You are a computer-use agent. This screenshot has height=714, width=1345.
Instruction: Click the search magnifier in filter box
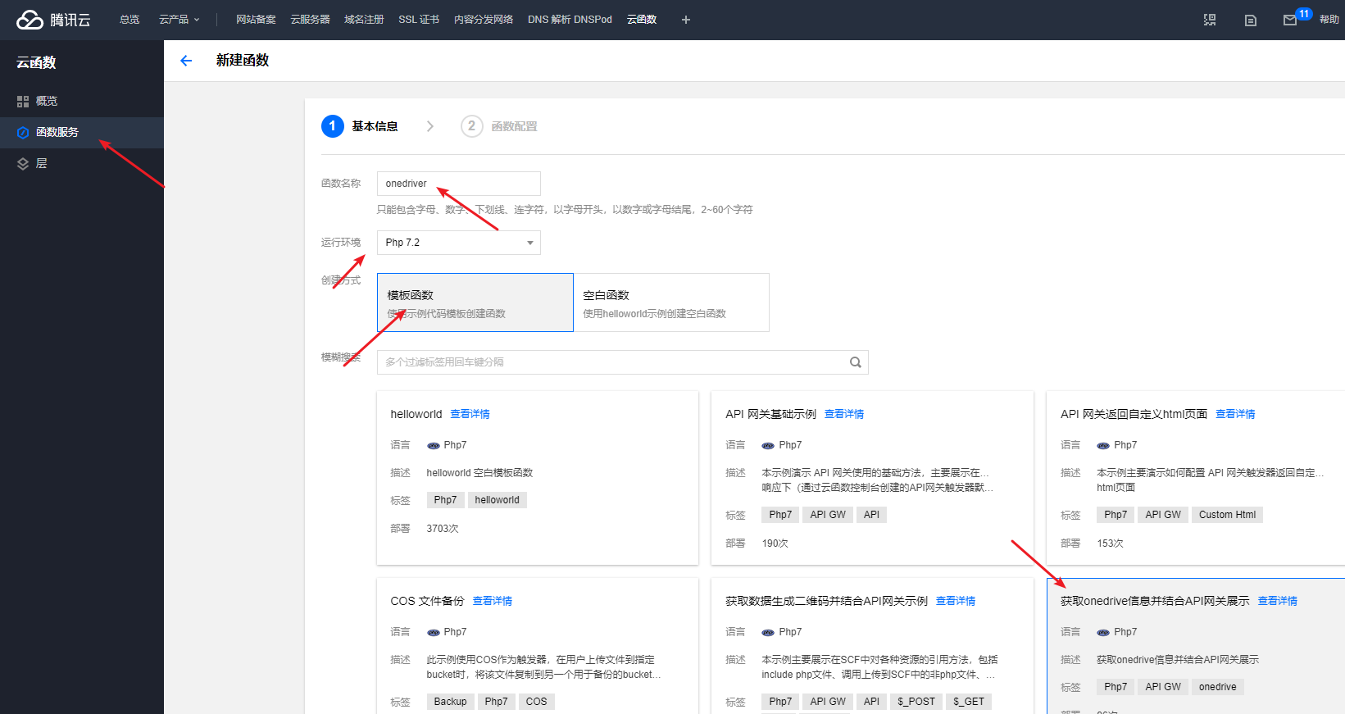[x=855, y=362]
